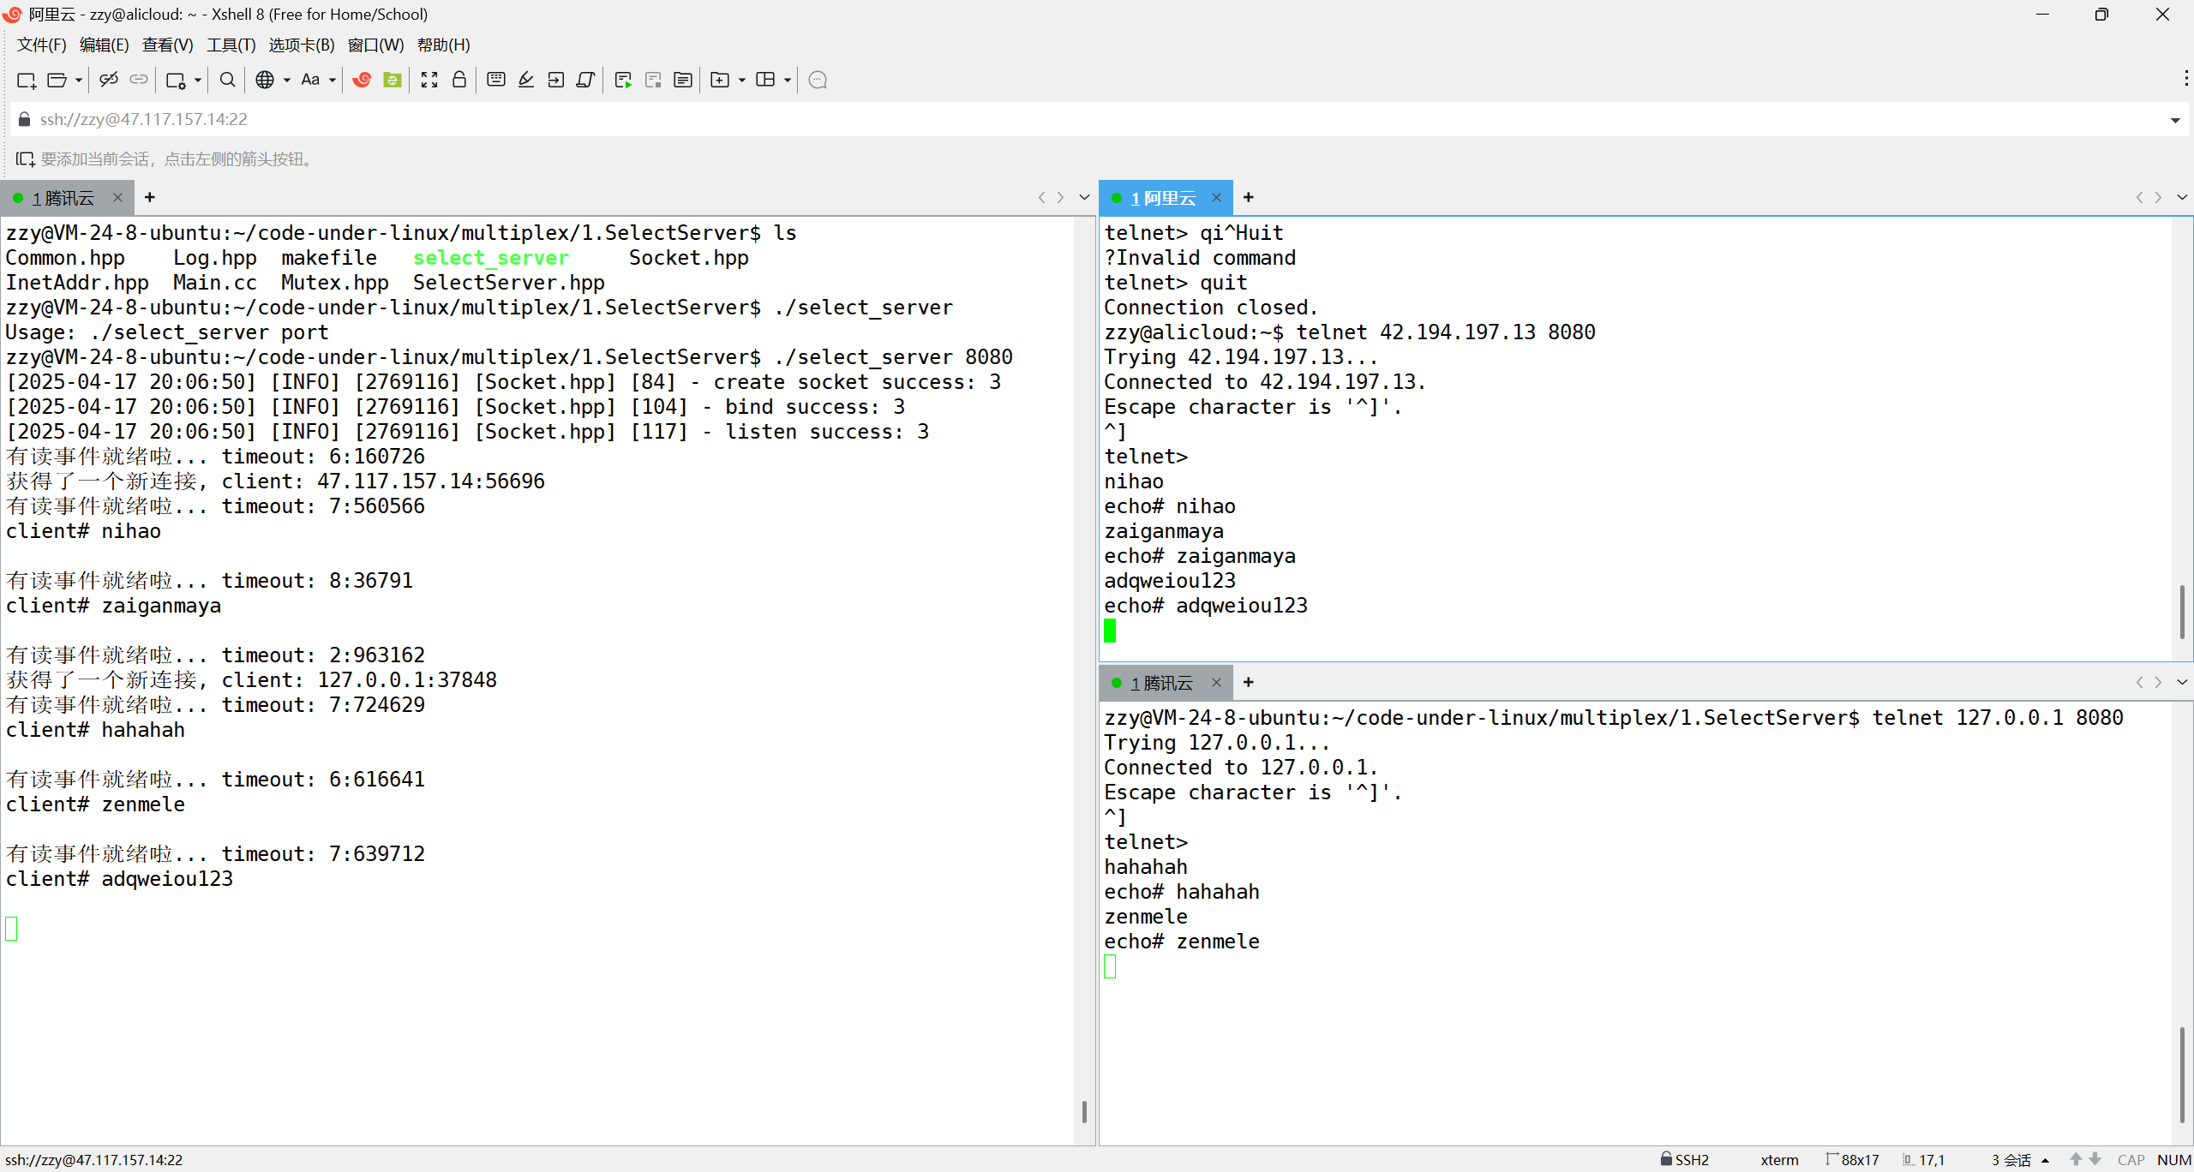Click the lock screen padlock icon
This screenshot has width=2194, height=1172.
point(459,80)
